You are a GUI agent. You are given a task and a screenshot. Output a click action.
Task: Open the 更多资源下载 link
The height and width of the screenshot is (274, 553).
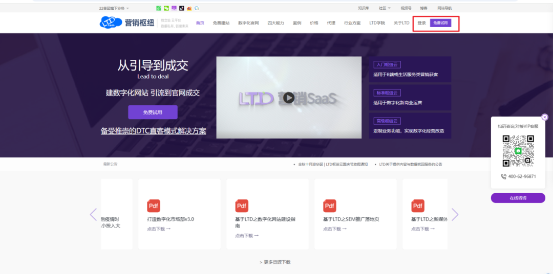275,262
